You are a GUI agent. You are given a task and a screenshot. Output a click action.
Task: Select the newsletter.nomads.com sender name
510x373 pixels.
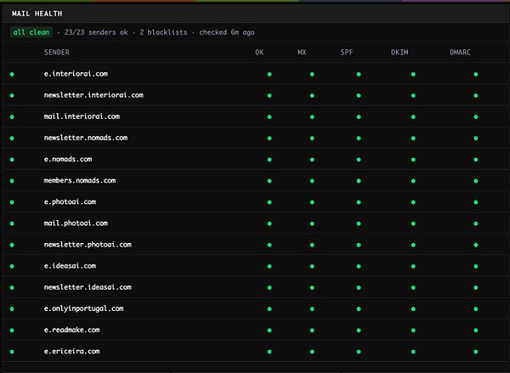[86, 138]
